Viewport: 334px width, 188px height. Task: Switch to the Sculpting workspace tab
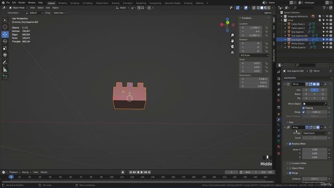(75, 3)
